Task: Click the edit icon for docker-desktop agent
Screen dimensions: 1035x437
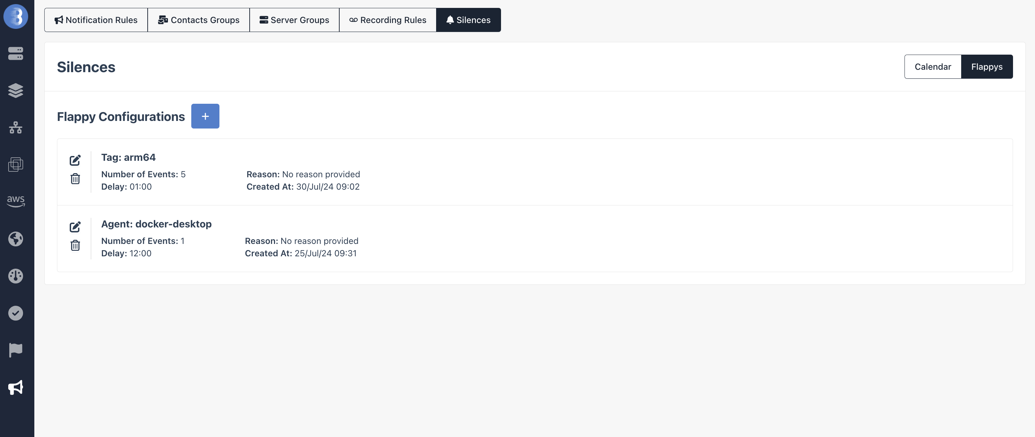Action: pyautogui.click(x=75, y=226)
